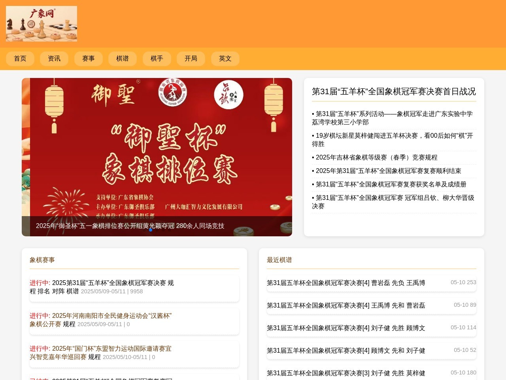Open headline 第31届“五羊杯”全国象棋冠军赛决赛首日战况
This screenshot has width=506, height=380.
pos(394,91)
